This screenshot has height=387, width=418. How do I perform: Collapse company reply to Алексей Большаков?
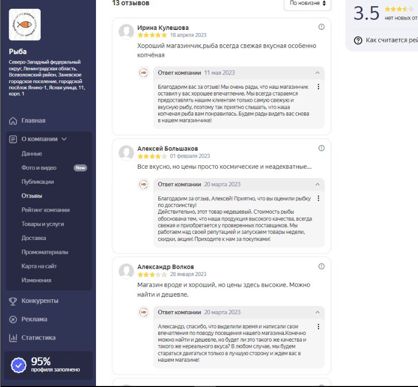(x=317, y=184)
